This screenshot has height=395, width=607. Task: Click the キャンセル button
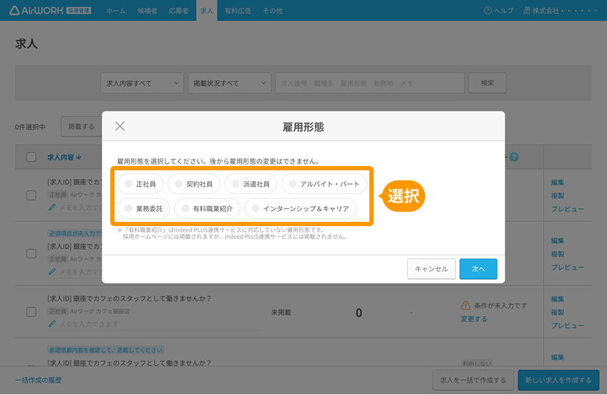[x=431, y=269]
